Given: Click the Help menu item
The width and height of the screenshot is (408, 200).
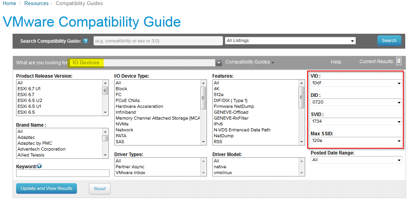Looking at the screenshot, I should pos(336,62).
